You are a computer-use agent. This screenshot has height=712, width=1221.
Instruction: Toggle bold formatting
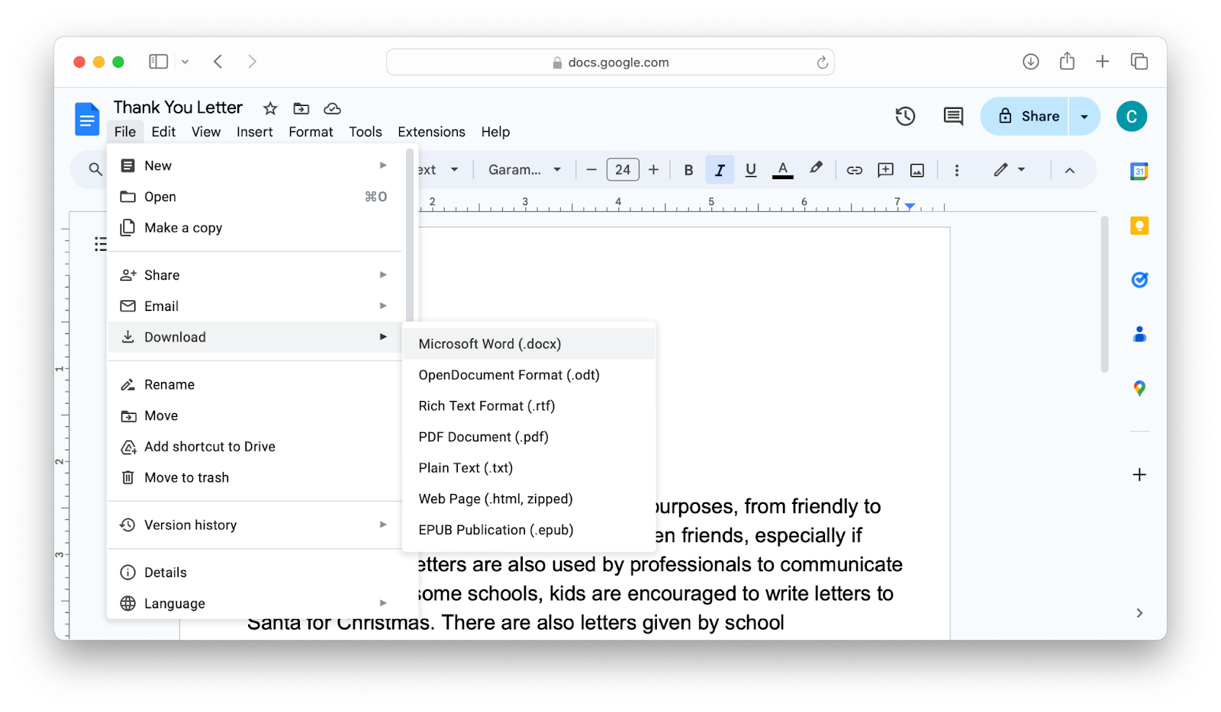688,169
